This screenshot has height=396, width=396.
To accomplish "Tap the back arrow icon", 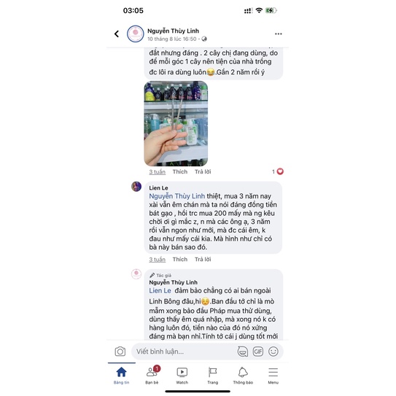I will [117, 34].
